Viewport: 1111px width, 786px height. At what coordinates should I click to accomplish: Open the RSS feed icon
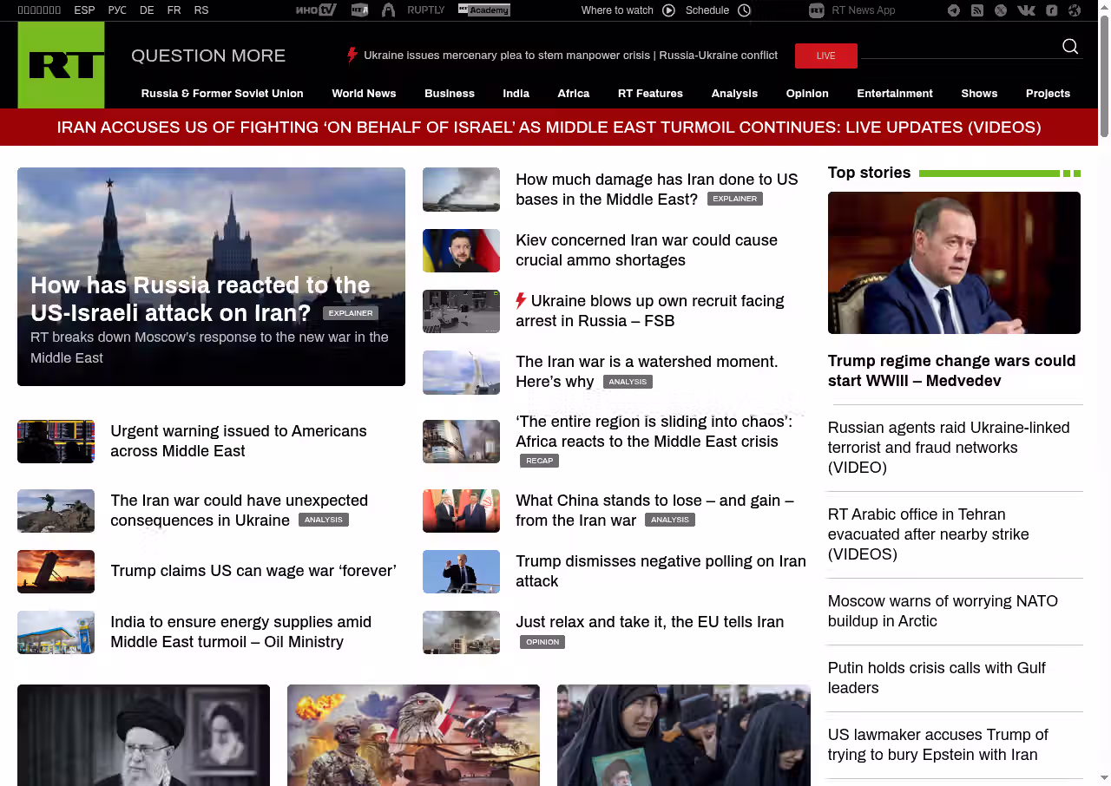[977, 10]
